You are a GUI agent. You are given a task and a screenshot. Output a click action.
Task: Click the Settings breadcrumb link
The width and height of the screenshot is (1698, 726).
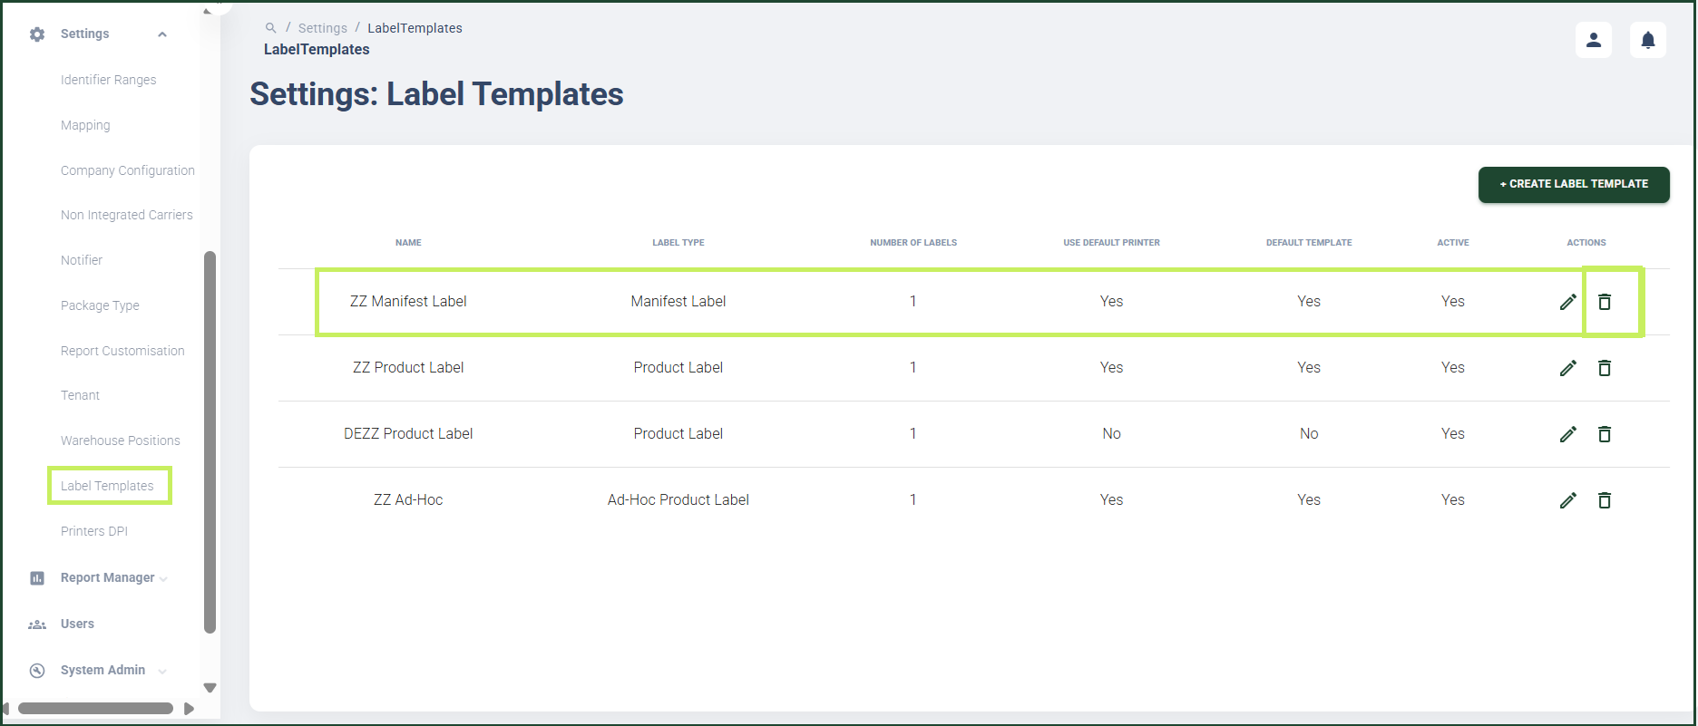[323, 28]
